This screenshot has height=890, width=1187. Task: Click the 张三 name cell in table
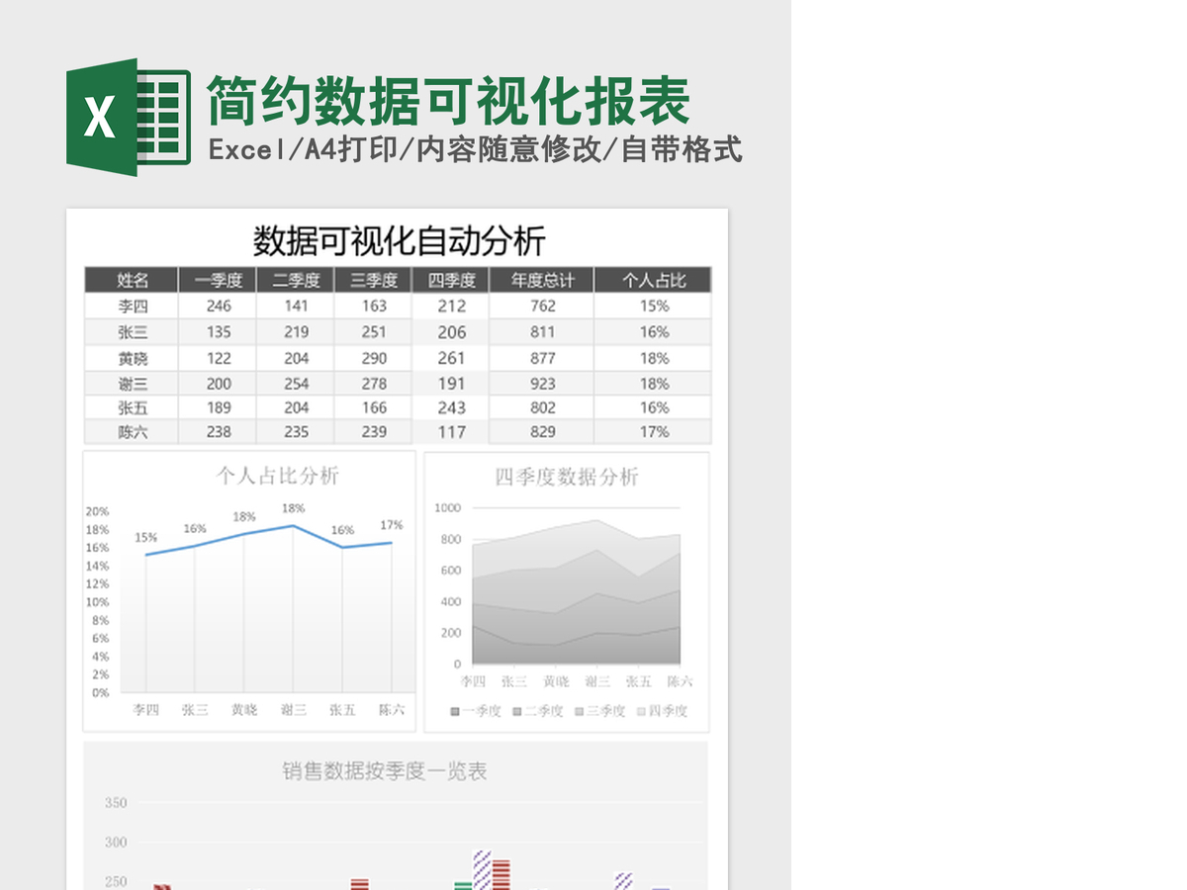tap(133, 332)
